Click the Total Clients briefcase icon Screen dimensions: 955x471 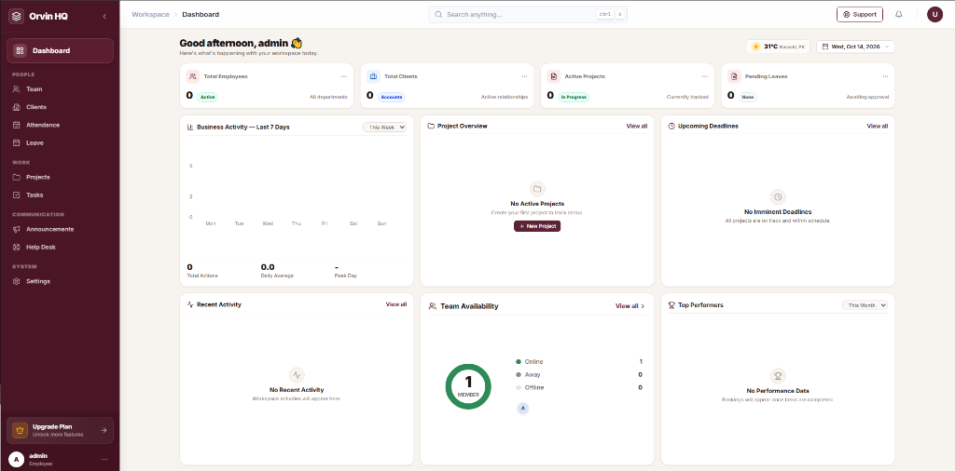[373, 76]
